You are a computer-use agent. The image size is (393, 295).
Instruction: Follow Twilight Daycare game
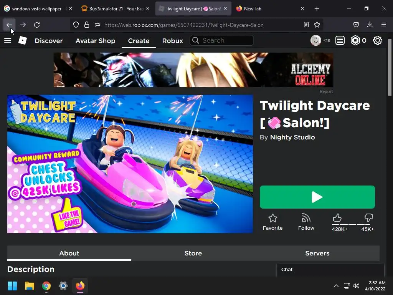point(306,222)
